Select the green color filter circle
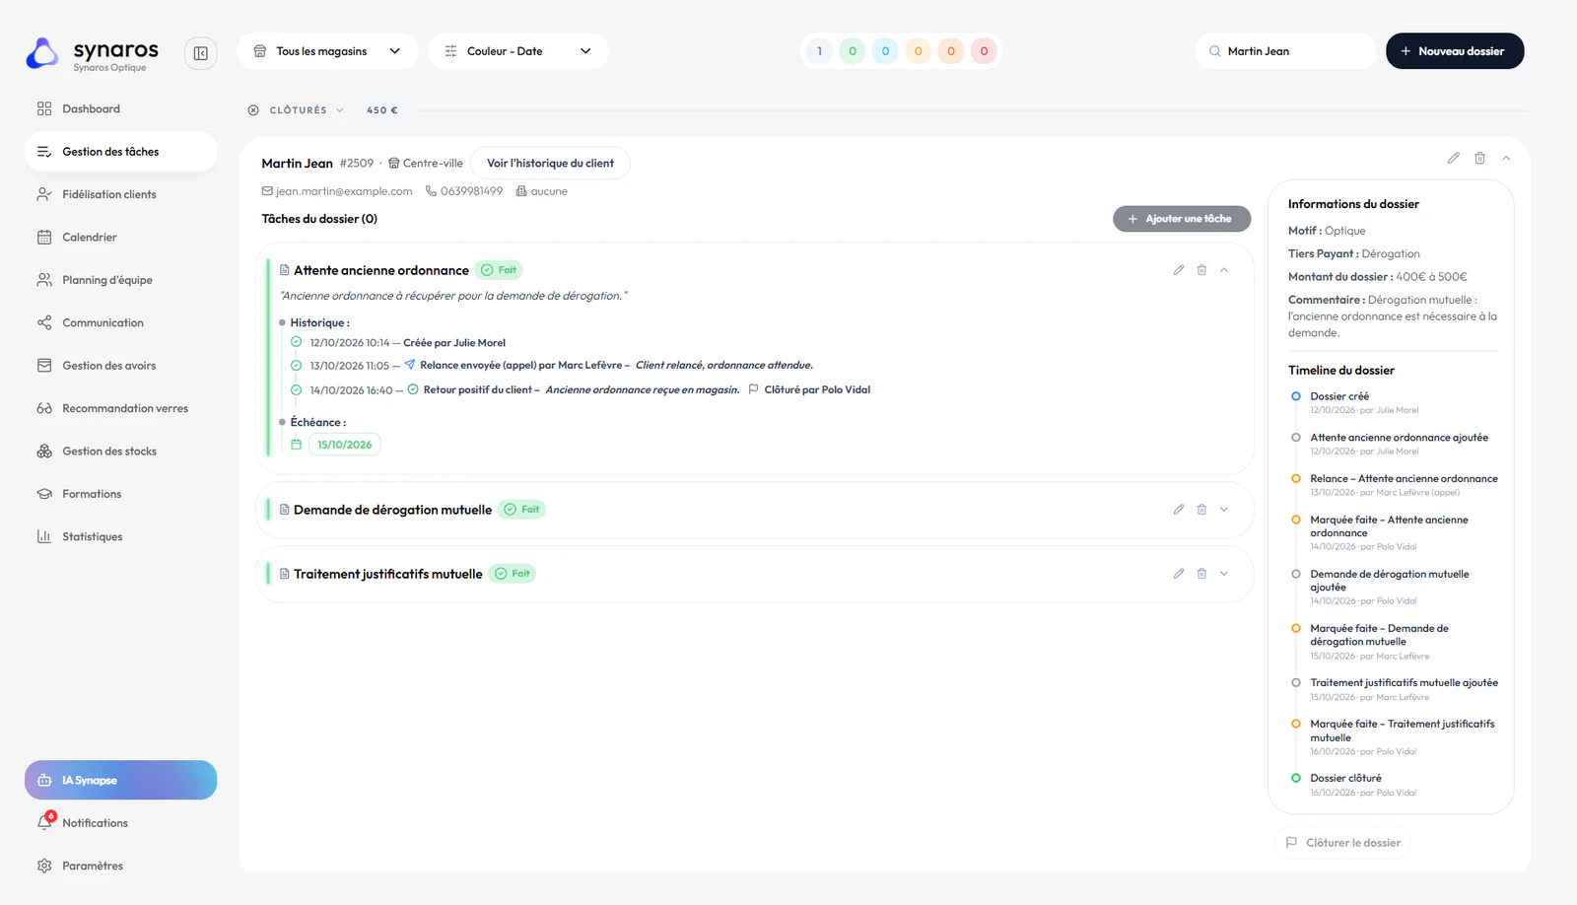Image resolution: width=1577 pixels, height=905 pixels. pyautogui.click(x=853, y=51)
